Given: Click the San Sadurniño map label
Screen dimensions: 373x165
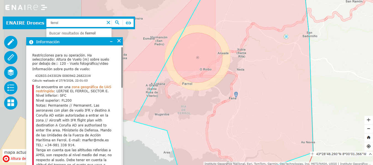Looking at the screenshot, I should click(309, 34).
